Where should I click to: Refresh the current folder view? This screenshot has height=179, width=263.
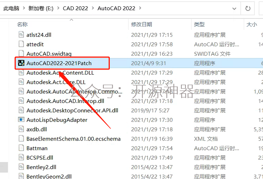coord(248,8)
